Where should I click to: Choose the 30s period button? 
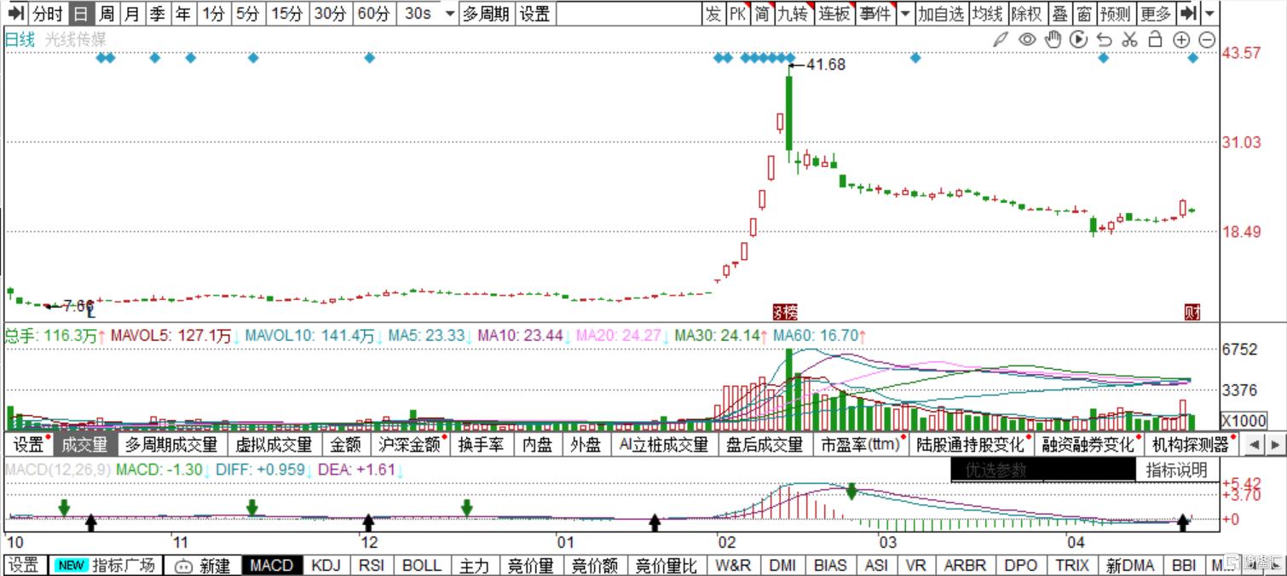tap(418, 14)
